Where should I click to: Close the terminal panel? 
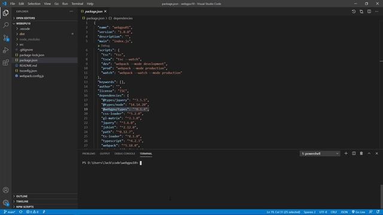376,153
